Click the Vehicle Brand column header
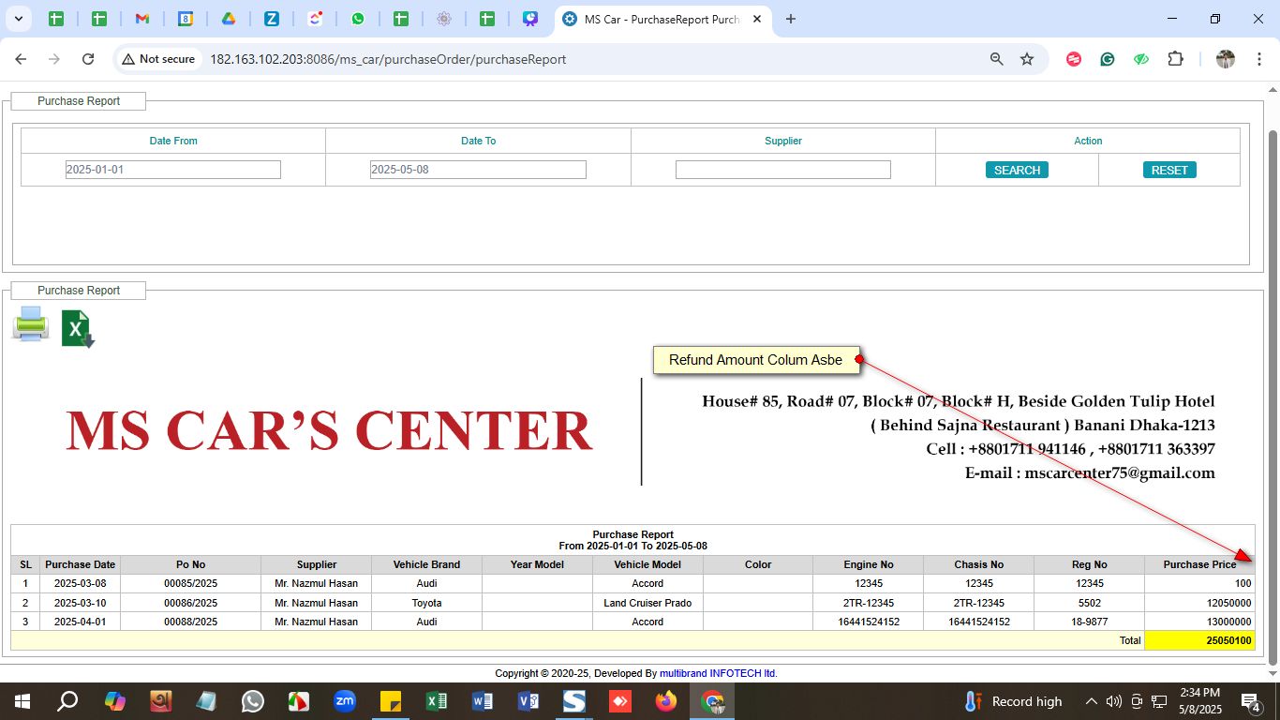 pos(426,564)
